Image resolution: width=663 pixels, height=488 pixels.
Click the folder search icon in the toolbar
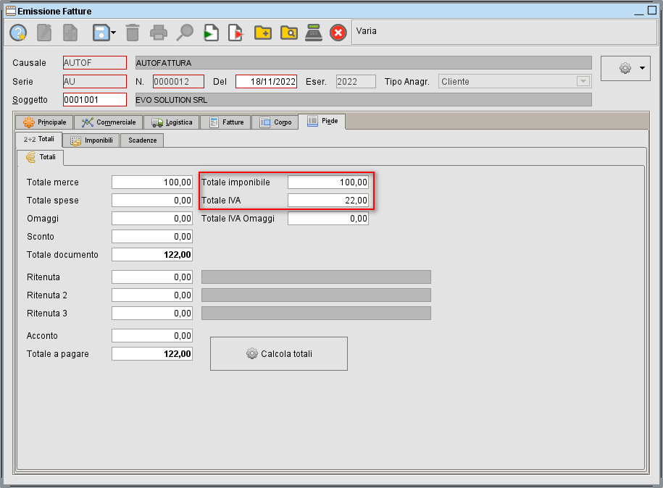[288, 32]
